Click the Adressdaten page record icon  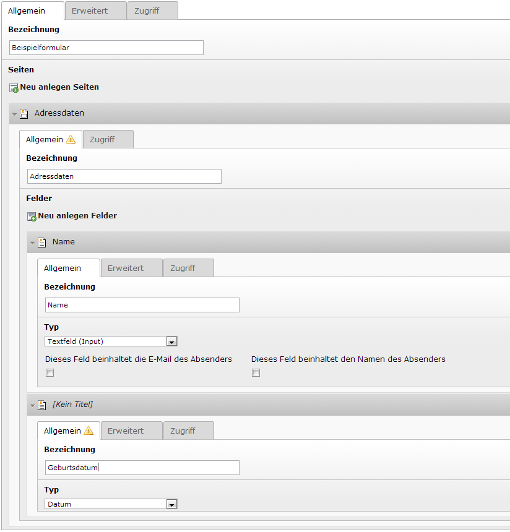pyautogui.click(x=24, y=114)
